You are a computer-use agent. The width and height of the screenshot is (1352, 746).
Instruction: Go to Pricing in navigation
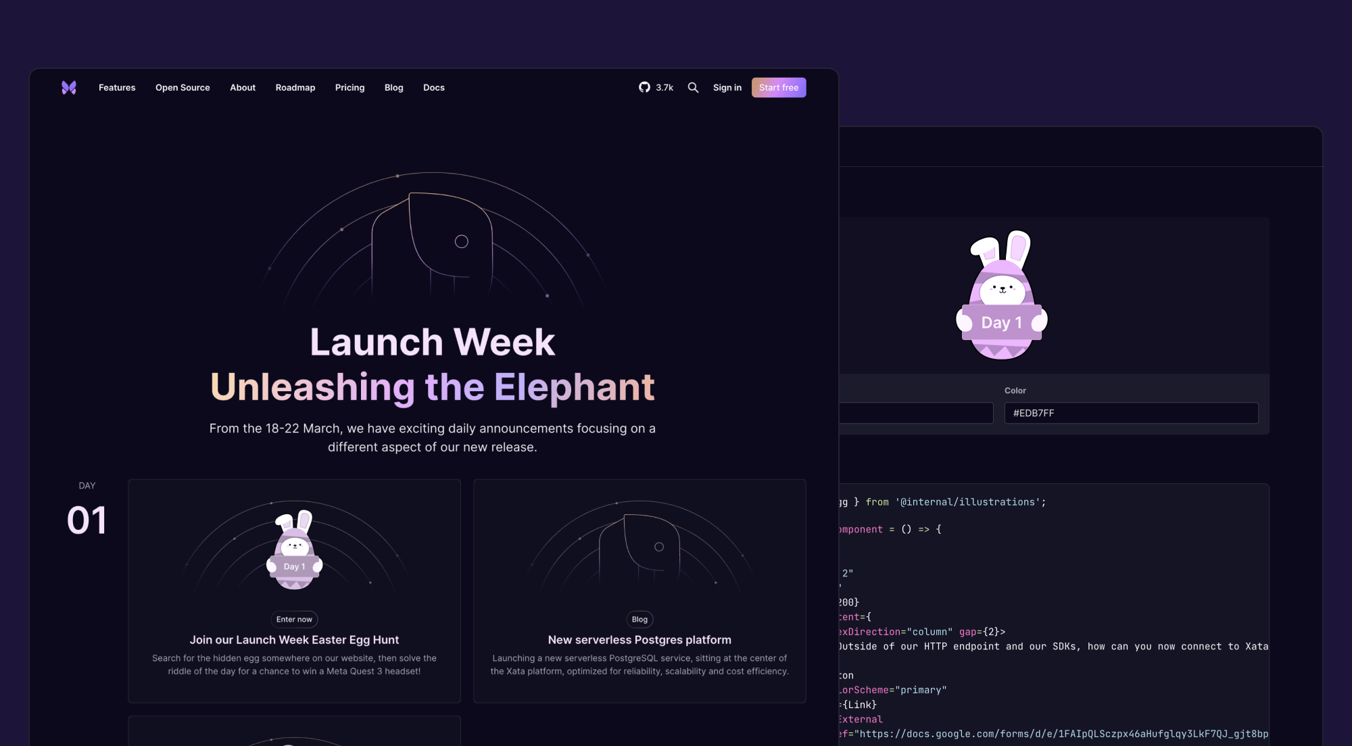[349, 88]
